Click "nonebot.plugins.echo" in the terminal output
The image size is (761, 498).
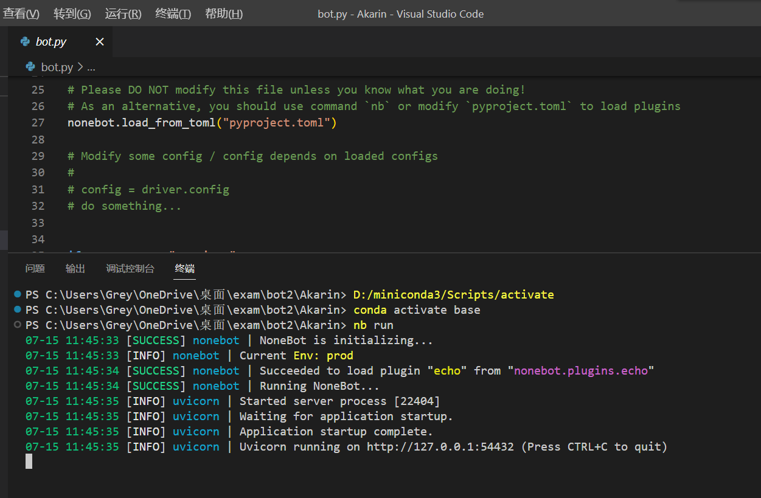coord(582,371)
